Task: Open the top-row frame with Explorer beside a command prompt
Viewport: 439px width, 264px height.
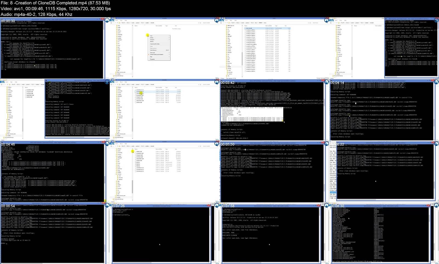Action: coord(384,49)
